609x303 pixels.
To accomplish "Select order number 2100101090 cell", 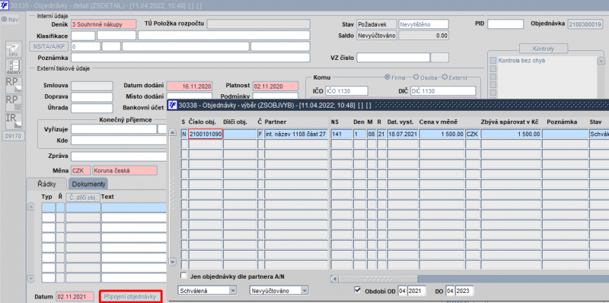I will [x=206, y=134].
